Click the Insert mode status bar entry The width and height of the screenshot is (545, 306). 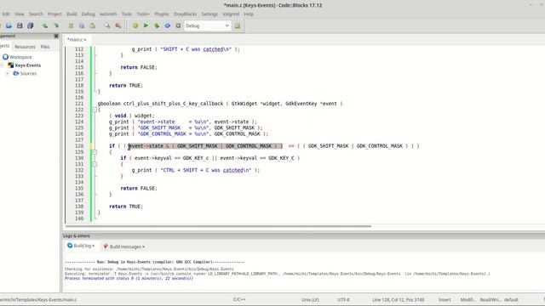(445, 300)
